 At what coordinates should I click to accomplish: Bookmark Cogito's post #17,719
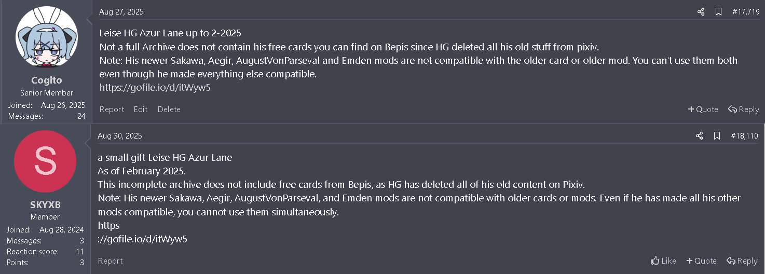coord(718,12)
